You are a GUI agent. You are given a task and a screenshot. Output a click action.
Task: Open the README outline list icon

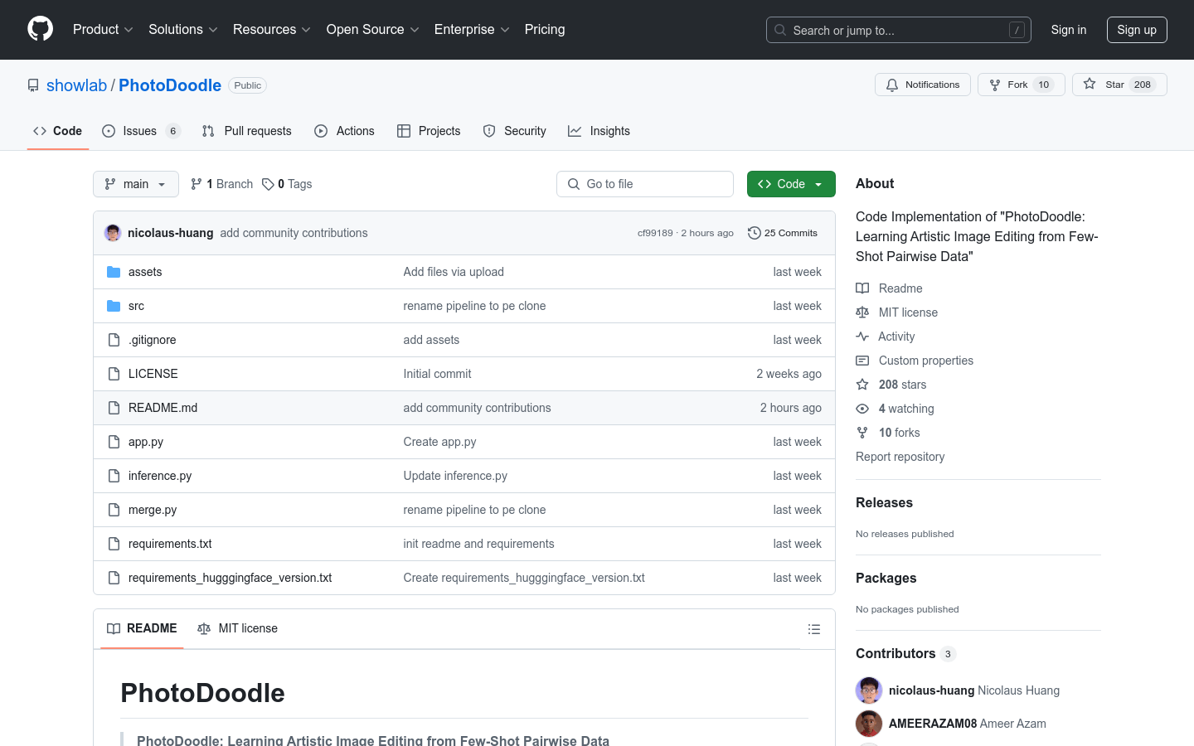(x=814, y=629)
